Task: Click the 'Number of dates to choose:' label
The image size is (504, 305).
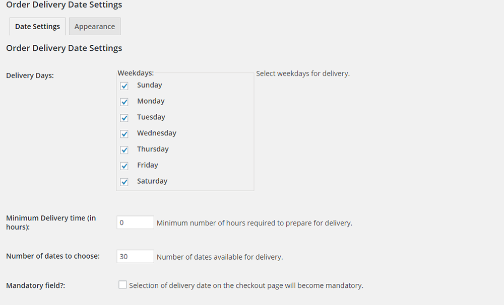Action: (x=53, y=256)
